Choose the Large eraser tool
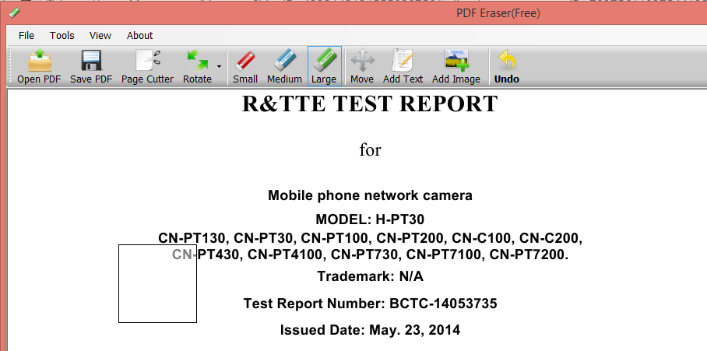707x351 pixels. pyautogui.click(x=324, y=66)
